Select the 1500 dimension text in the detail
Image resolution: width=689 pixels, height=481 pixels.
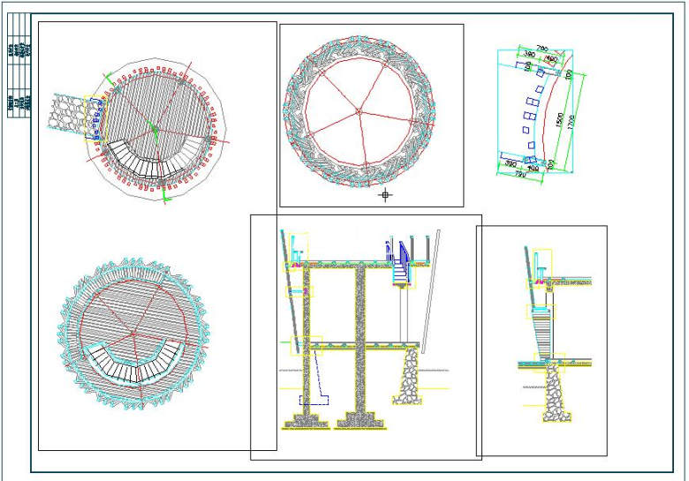(x=559, y=119)
